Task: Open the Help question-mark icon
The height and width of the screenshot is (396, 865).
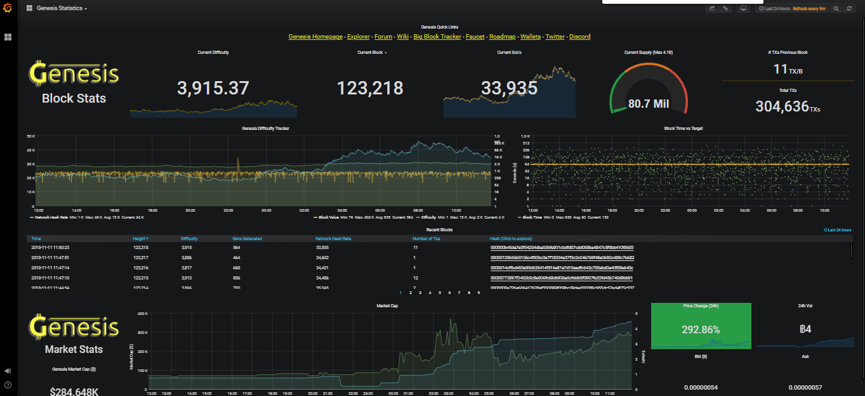Action: click(x=8, y=385)
